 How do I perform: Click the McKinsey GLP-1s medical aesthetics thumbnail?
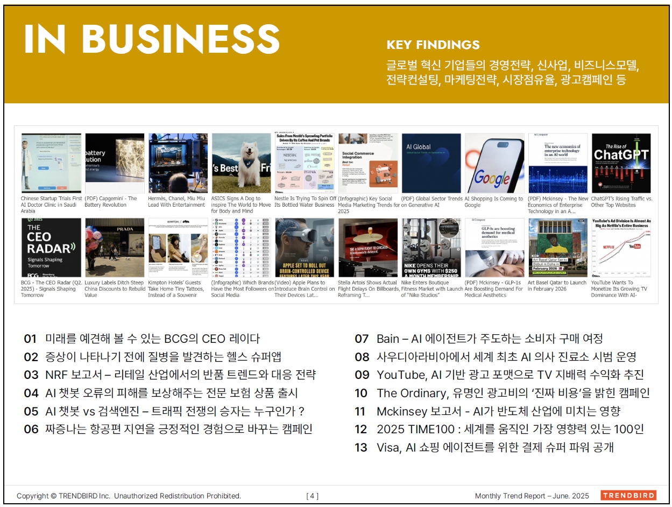click(494, 248)
